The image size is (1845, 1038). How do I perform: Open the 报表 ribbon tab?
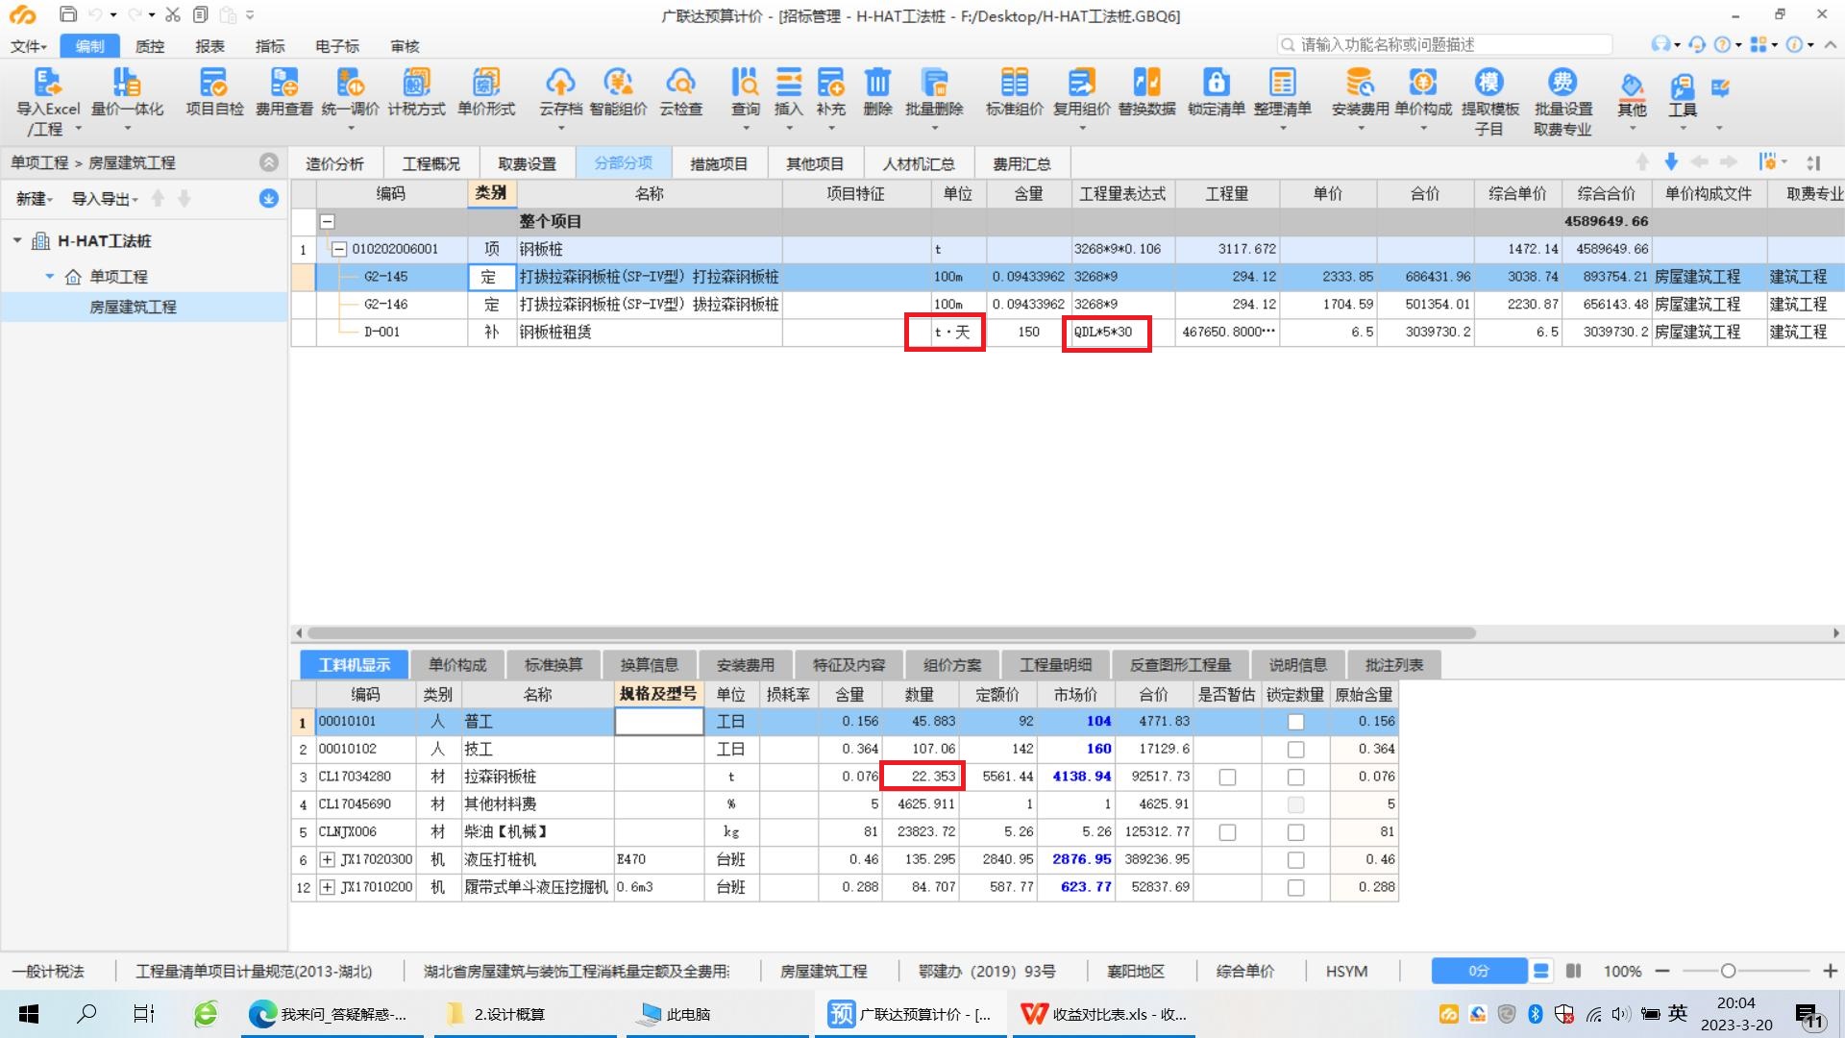[209, 46]
